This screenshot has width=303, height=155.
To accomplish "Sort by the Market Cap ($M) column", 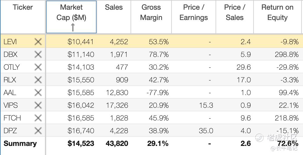I will pyautogui.click(x=71, y=12).
